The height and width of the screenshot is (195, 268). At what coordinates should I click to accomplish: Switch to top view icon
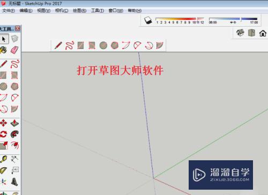(251, 33)
